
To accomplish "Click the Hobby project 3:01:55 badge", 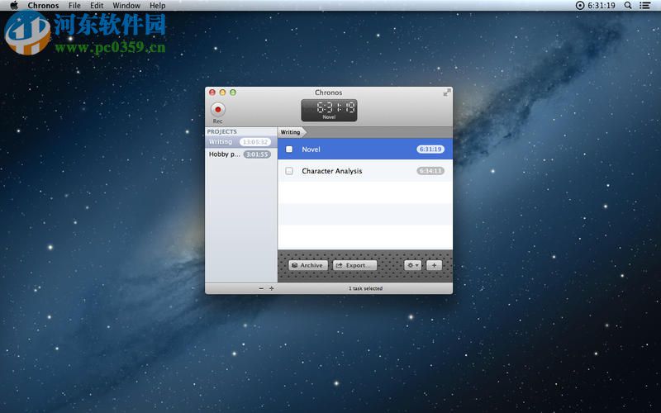I will [x=257, y=154].
